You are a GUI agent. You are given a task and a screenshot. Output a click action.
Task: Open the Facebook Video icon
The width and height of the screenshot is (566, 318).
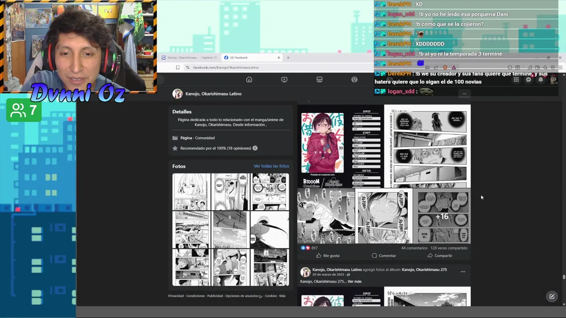(284, 79)
